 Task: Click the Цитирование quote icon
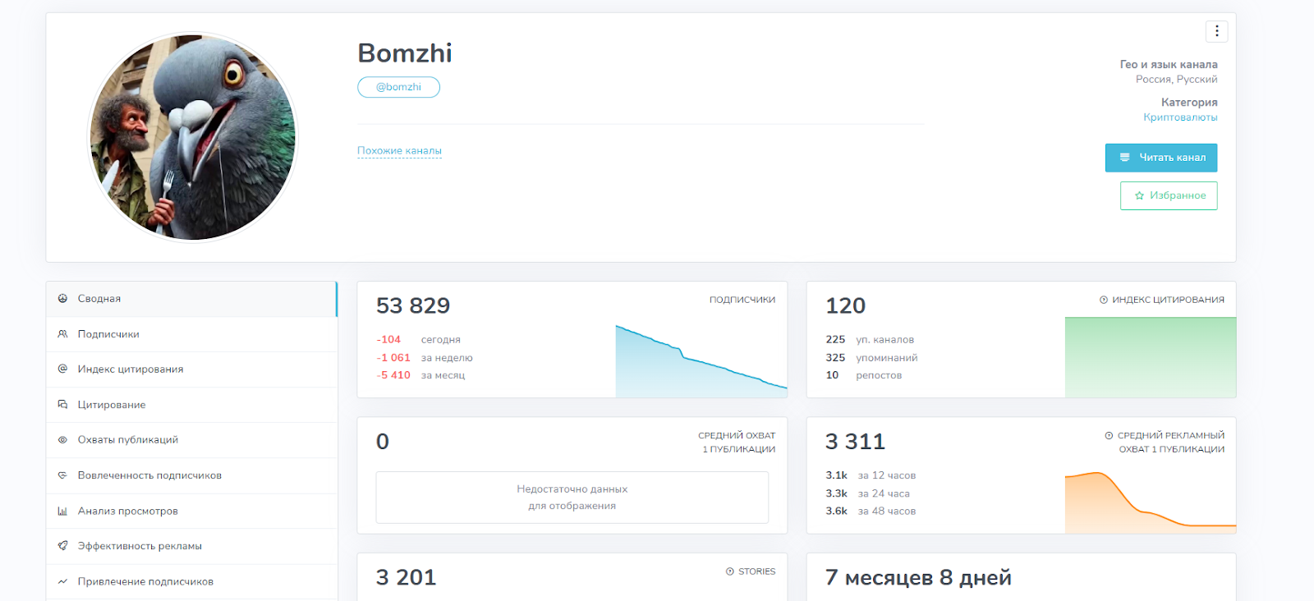(62, 405)
